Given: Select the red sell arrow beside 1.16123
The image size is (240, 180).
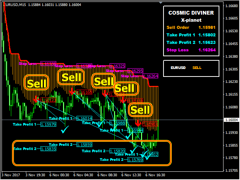Looking at the screenshot, I should 36,99.
